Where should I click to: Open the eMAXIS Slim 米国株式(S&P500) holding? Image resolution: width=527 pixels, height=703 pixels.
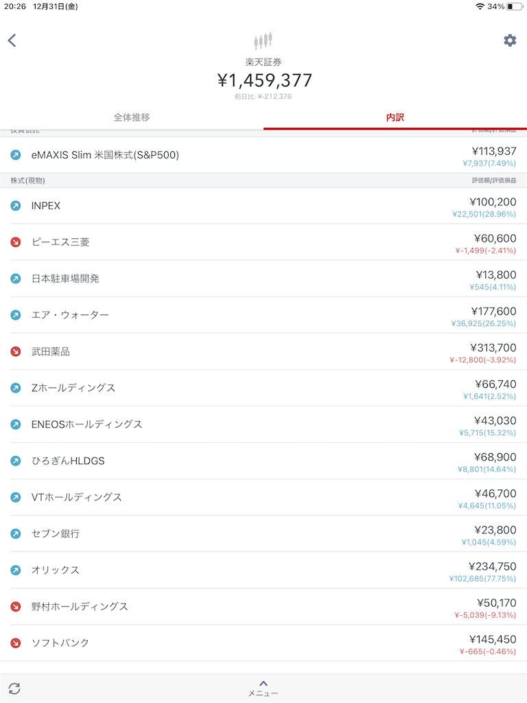pyautogui.click(x=263, y=155)
